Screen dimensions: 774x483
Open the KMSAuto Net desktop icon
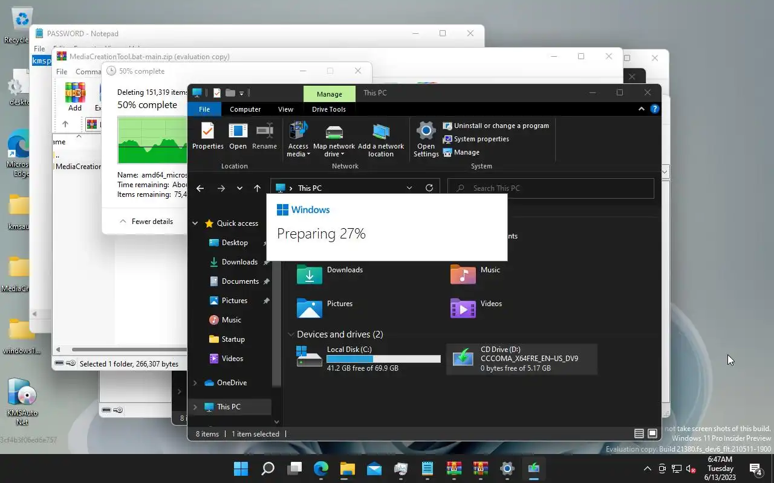[22, 400]
